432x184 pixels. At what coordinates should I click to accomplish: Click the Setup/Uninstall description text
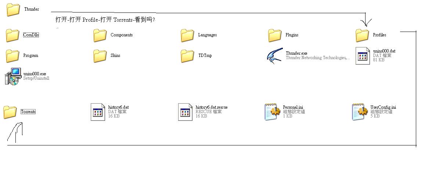(36, 78)
